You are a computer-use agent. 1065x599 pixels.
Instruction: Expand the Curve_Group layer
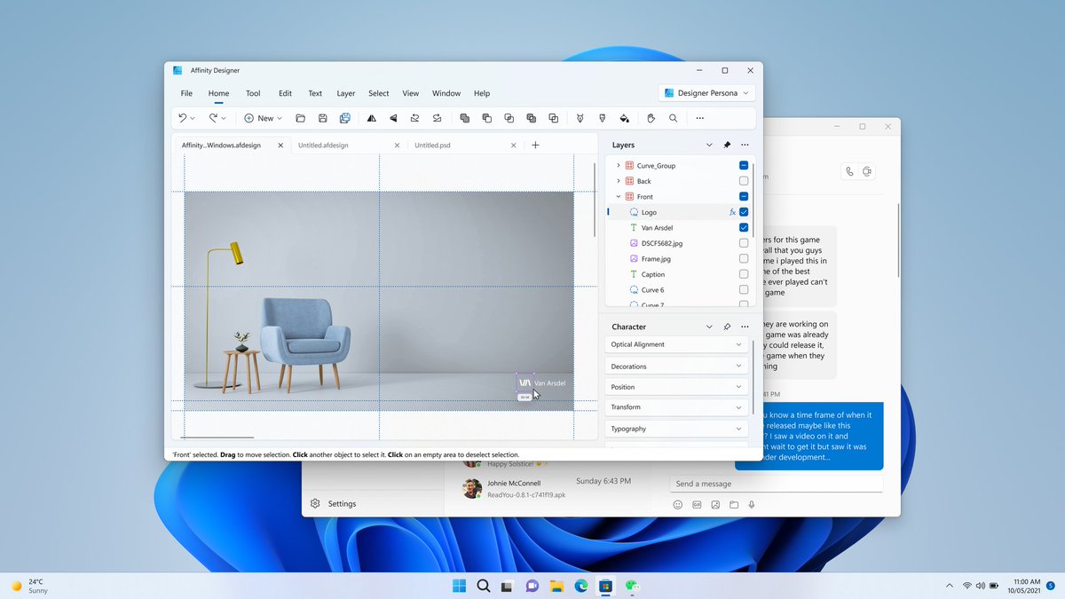point(618,165)
